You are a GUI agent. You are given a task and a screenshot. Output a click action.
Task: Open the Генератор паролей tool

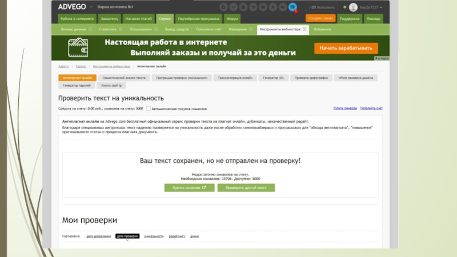(77, 85)
